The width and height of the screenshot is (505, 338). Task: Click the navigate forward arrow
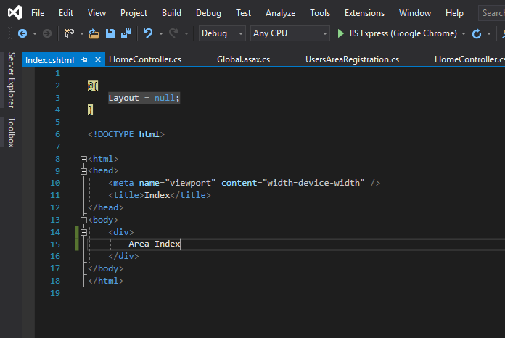(47, 33)
